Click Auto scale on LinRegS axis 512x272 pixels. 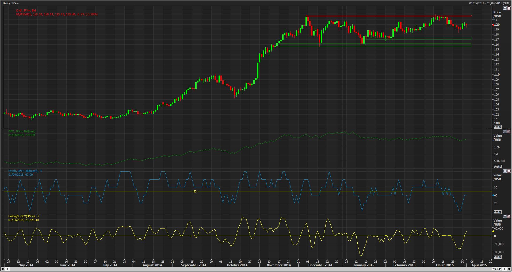click(498, 257)
